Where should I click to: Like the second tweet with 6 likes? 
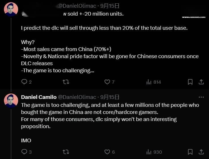tap(107, 152)
